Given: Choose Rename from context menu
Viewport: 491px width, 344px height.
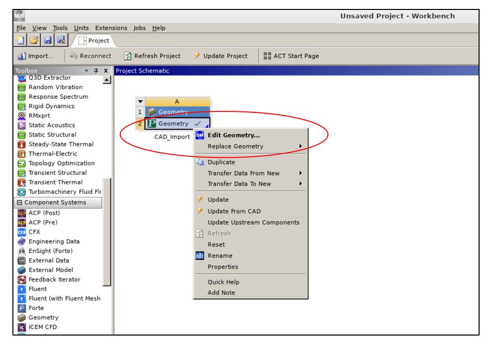Looking at the screenshot, I should (250, 256).
